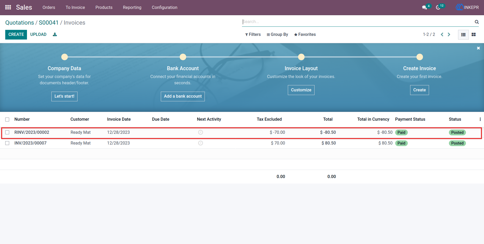
Task: Click the UPLOAD button
Action: click(38, 35)
